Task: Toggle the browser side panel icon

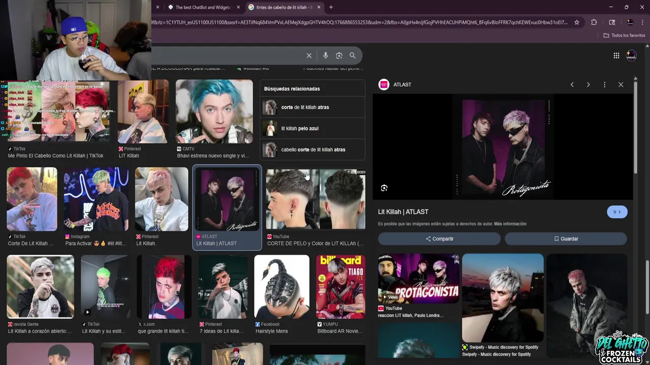Action: point(612,22)
